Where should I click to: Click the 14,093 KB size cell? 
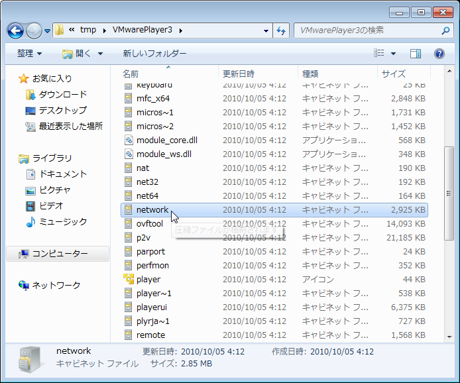[406, 223]
